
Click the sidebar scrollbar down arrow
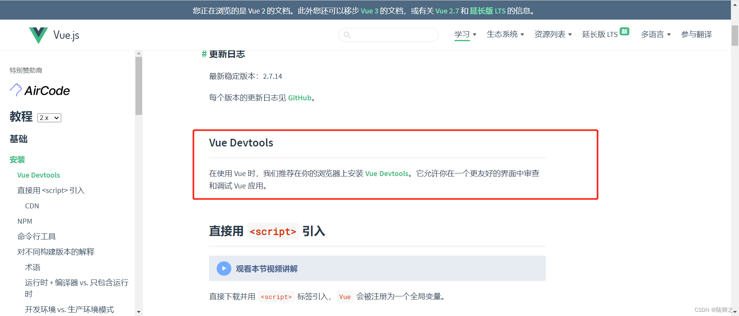(139, 312)
